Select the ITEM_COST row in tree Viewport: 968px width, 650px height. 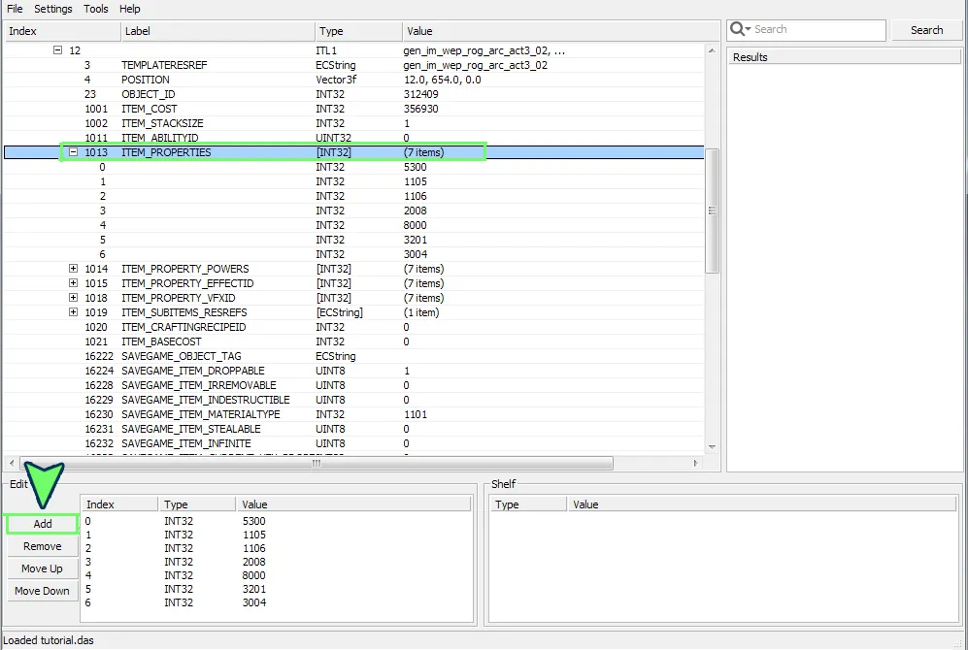(149, 109)
